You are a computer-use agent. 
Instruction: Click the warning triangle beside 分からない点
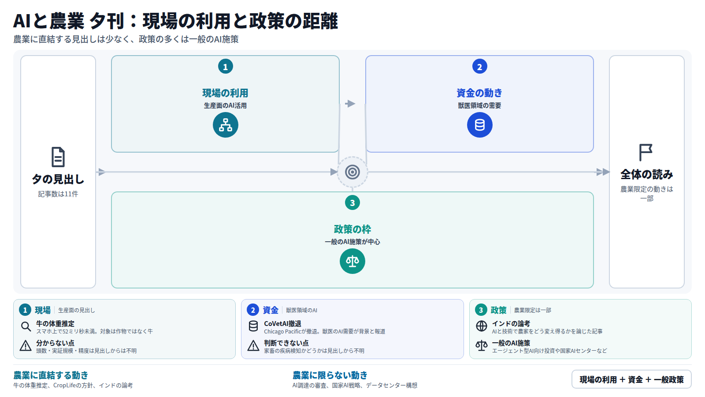(x=26, y=346)
